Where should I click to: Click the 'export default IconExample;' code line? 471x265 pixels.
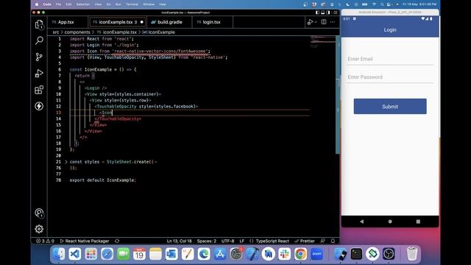pyautogui.click(x=103, y=180)
